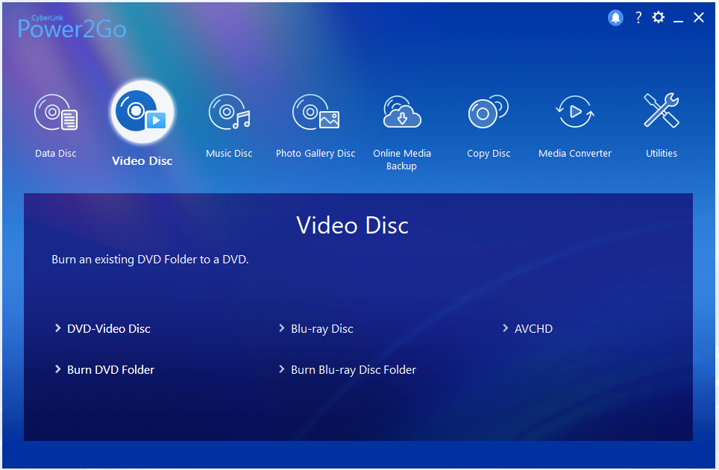The image size is (719, 470).
Task: Click the Copy Disc label
Action: click(489, 154)
